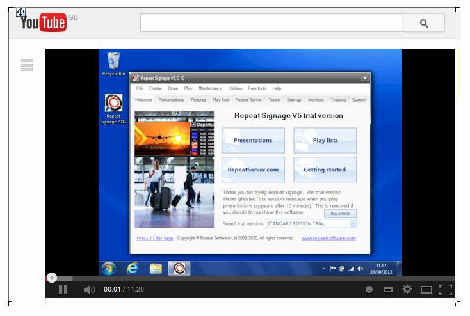The height and width of the screenshot is (316, 470).
Task: Click in the YouTube search box
Action: pyautogui.click(x=271, y=23)
